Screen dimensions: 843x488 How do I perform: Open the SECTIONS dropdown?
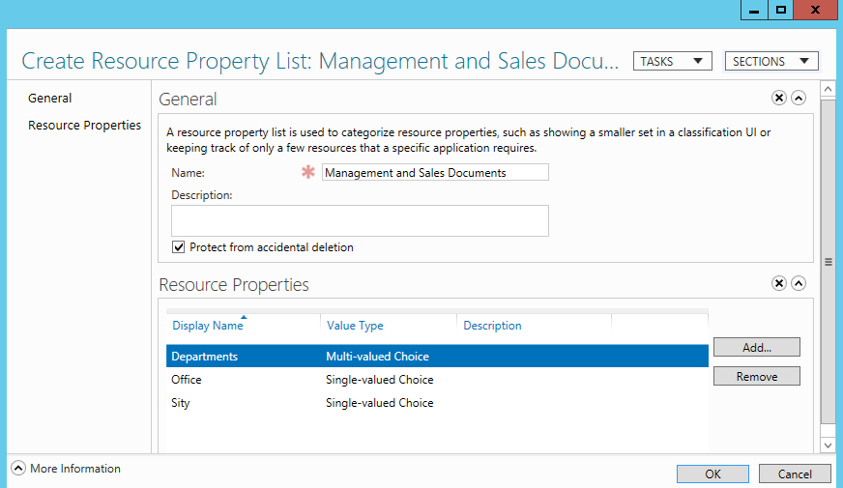pyautogui.click(x=770, y=61)
